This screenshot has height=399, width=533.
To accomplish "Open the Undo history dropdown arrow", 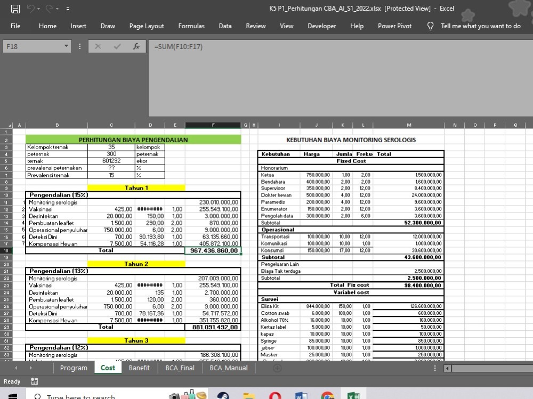I will (x=38, y=9).
